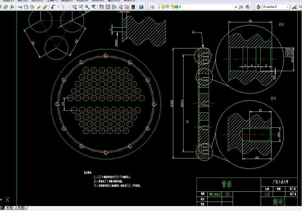
Task: Open the Markup Set Manager icon
Action: [x=127, y=7]
